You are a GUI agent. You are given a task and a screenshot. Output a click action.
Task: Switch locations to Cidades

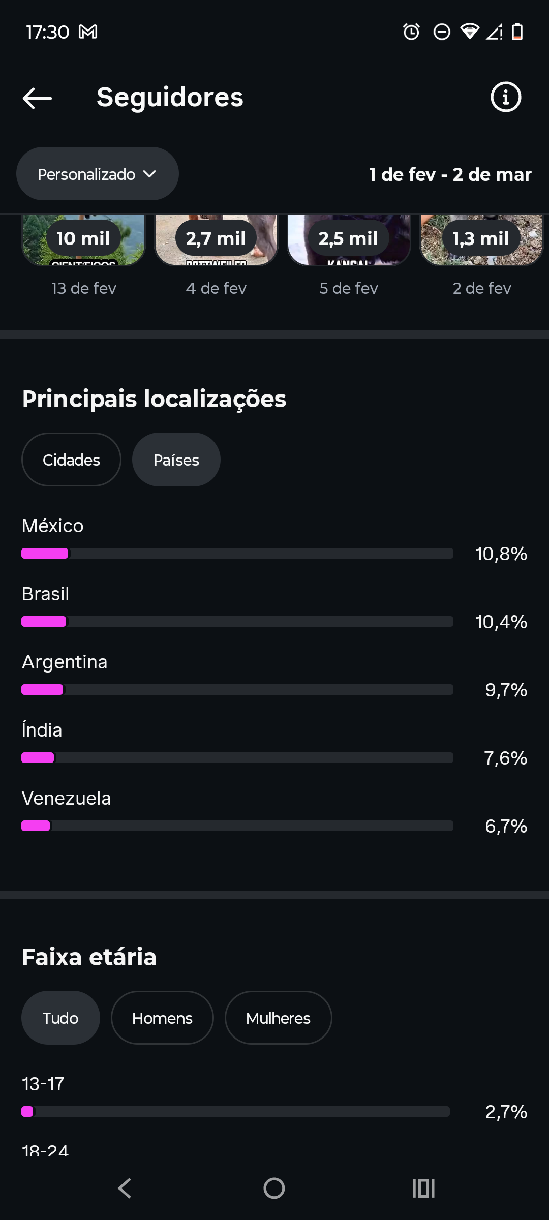click(x=71, y=460)
